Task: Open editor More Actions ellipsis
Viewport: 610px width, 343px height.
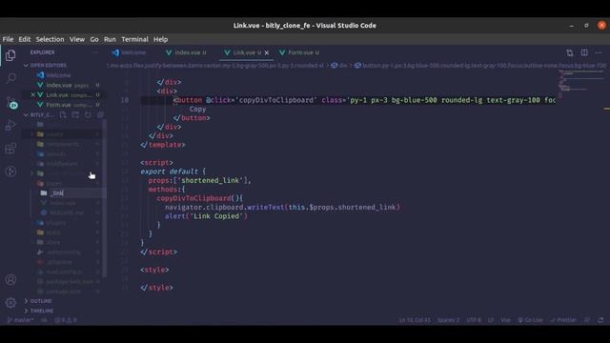Action: click(599, 52)
